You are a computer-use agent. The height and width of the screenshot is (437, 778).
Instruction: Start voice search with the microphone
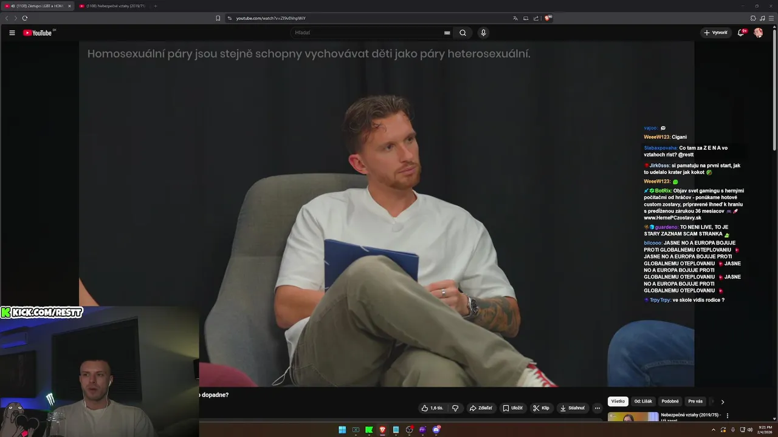point(483,33)
